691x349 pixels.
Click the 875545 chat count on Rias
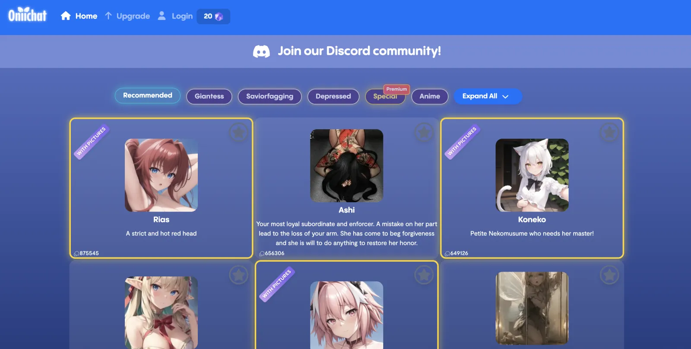[x=86, y=253]
